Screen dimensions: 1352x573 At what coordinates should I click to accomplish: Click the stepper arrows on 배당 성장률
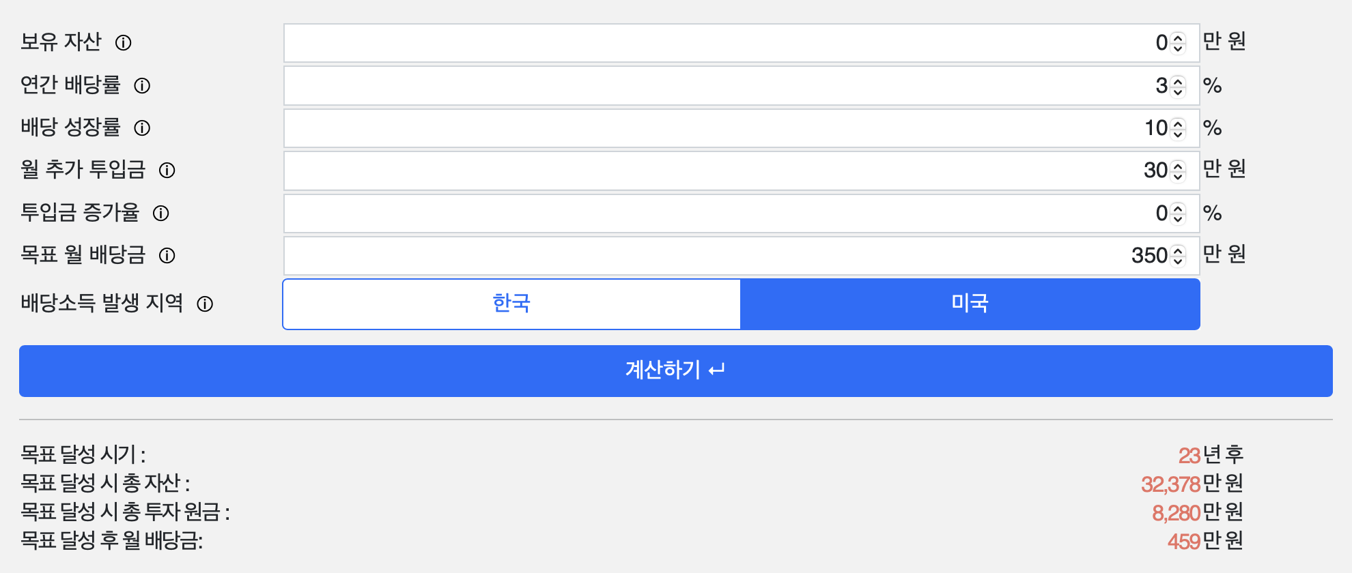1178,128
